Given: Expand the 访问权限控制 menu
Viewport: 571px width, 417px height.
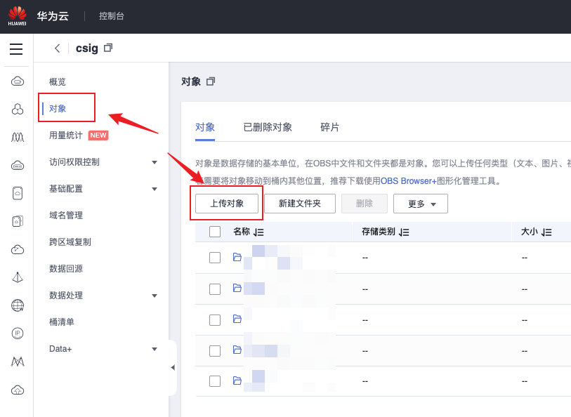Looking at the screenshot, I should coord(154,162).
